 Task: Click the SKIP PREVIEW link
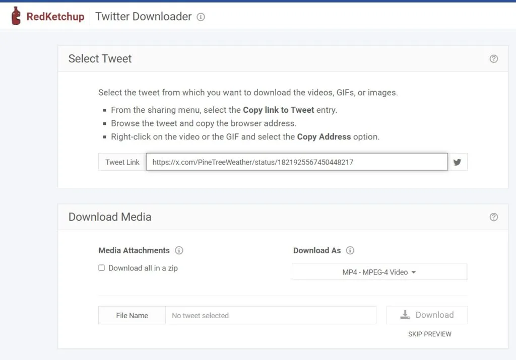coord(430,334)
